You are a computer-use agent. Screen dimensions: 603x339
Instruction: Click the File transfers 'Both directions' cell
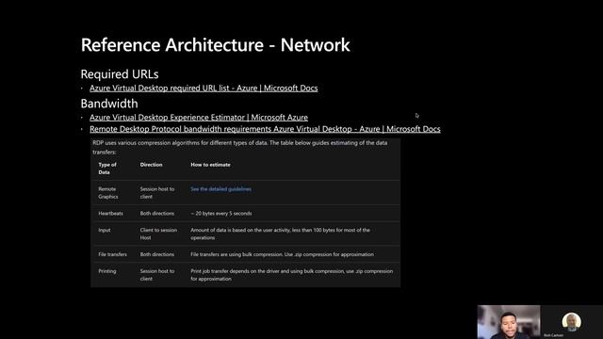(157, 254)
